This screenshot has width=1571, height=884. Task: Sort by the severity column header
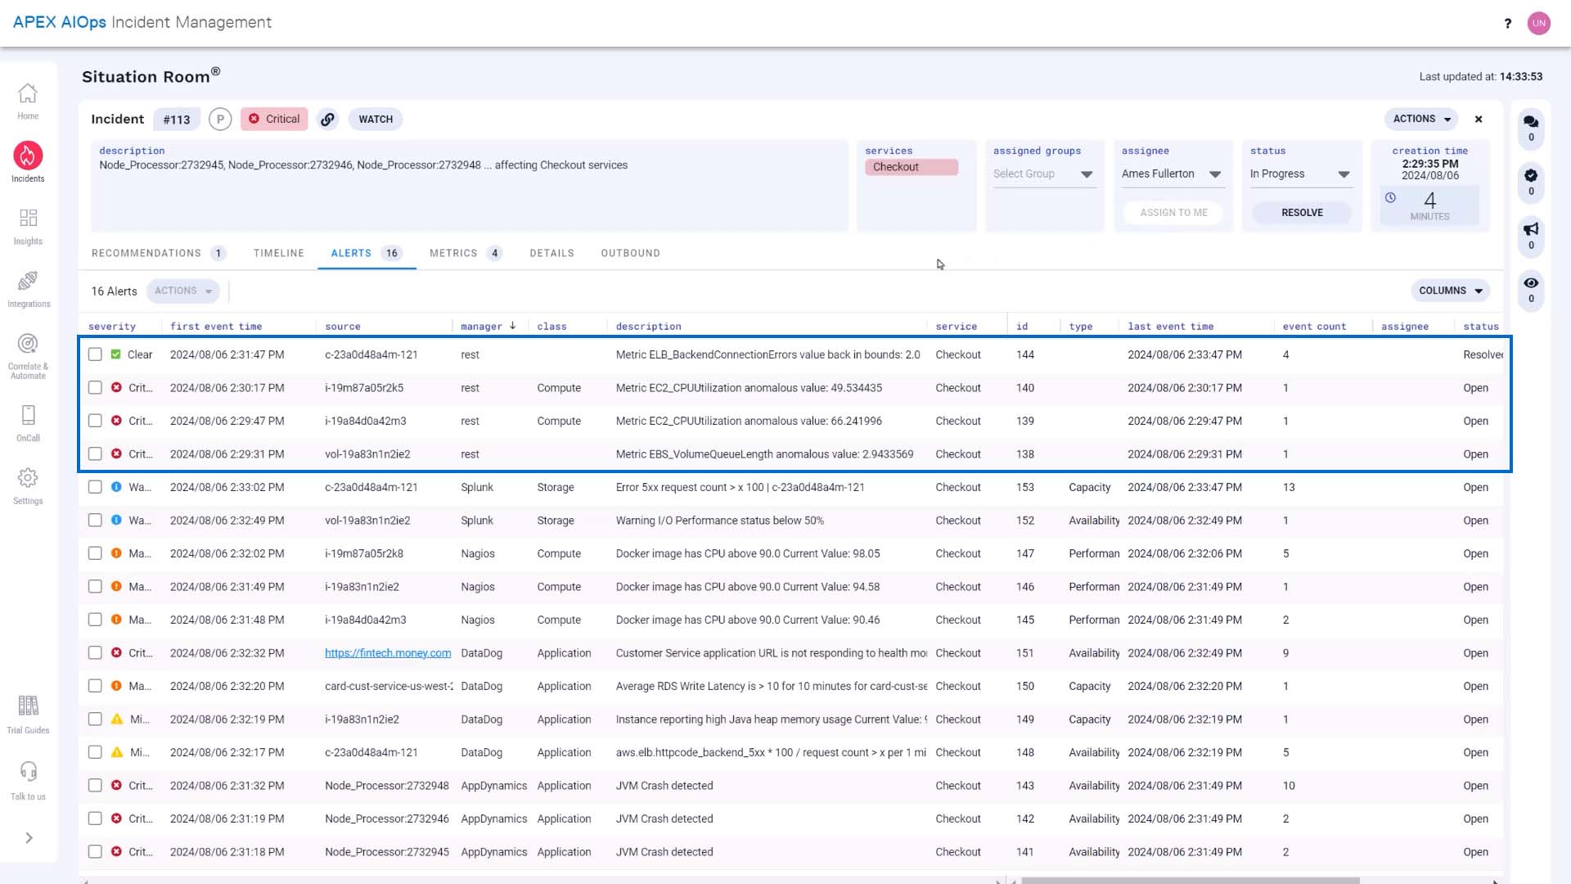[x=112, y=326]
